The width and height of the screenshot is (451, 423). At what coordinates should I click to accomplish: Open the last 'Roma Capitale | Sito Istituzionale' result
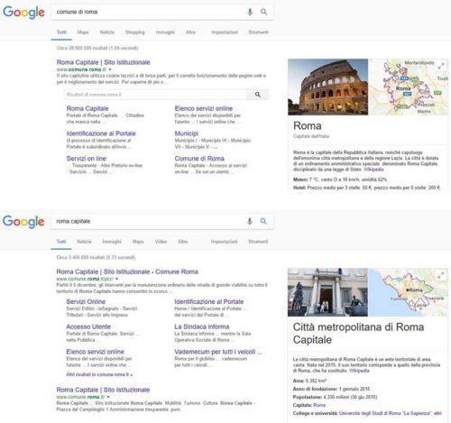click(103, 390)
